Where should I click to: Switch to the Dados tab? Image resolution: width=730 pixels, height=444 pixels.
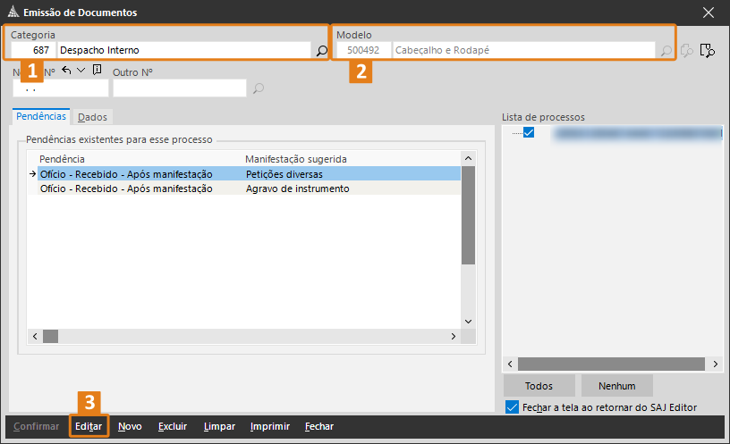92,117
